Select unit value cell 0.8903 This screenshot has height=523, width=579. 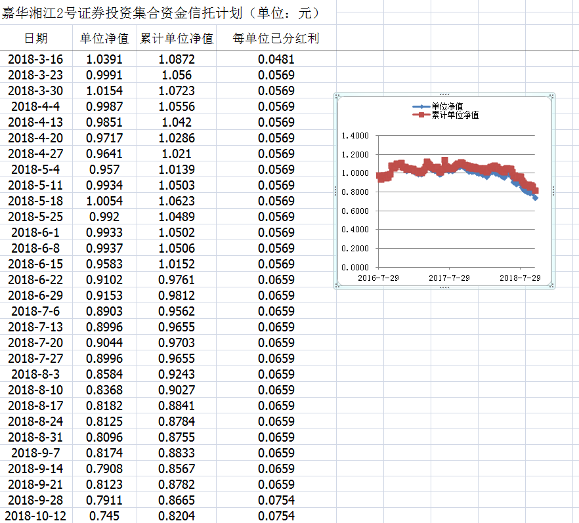(104, 311)
